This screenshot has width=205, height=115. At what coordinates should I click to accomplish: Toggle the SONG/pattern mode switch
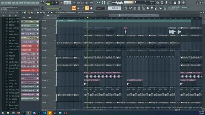click(48, 3)
